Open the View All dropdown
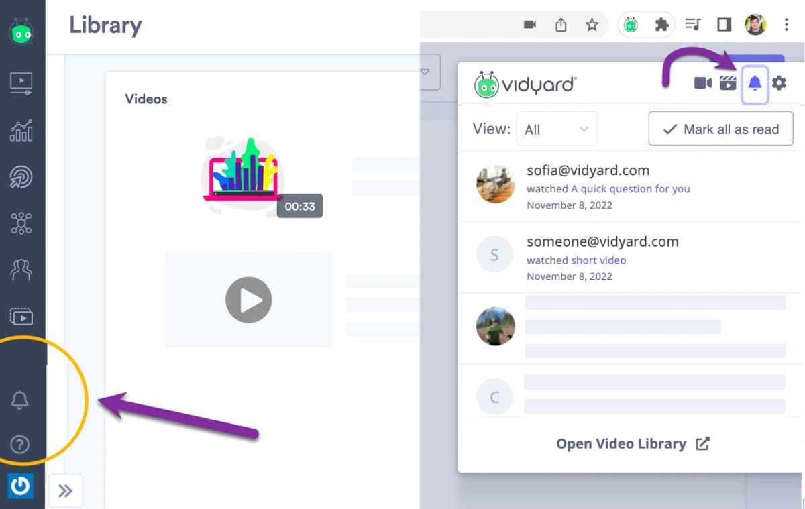The height and width of the screenshot is (509, 805). click(x=556, y=129)
